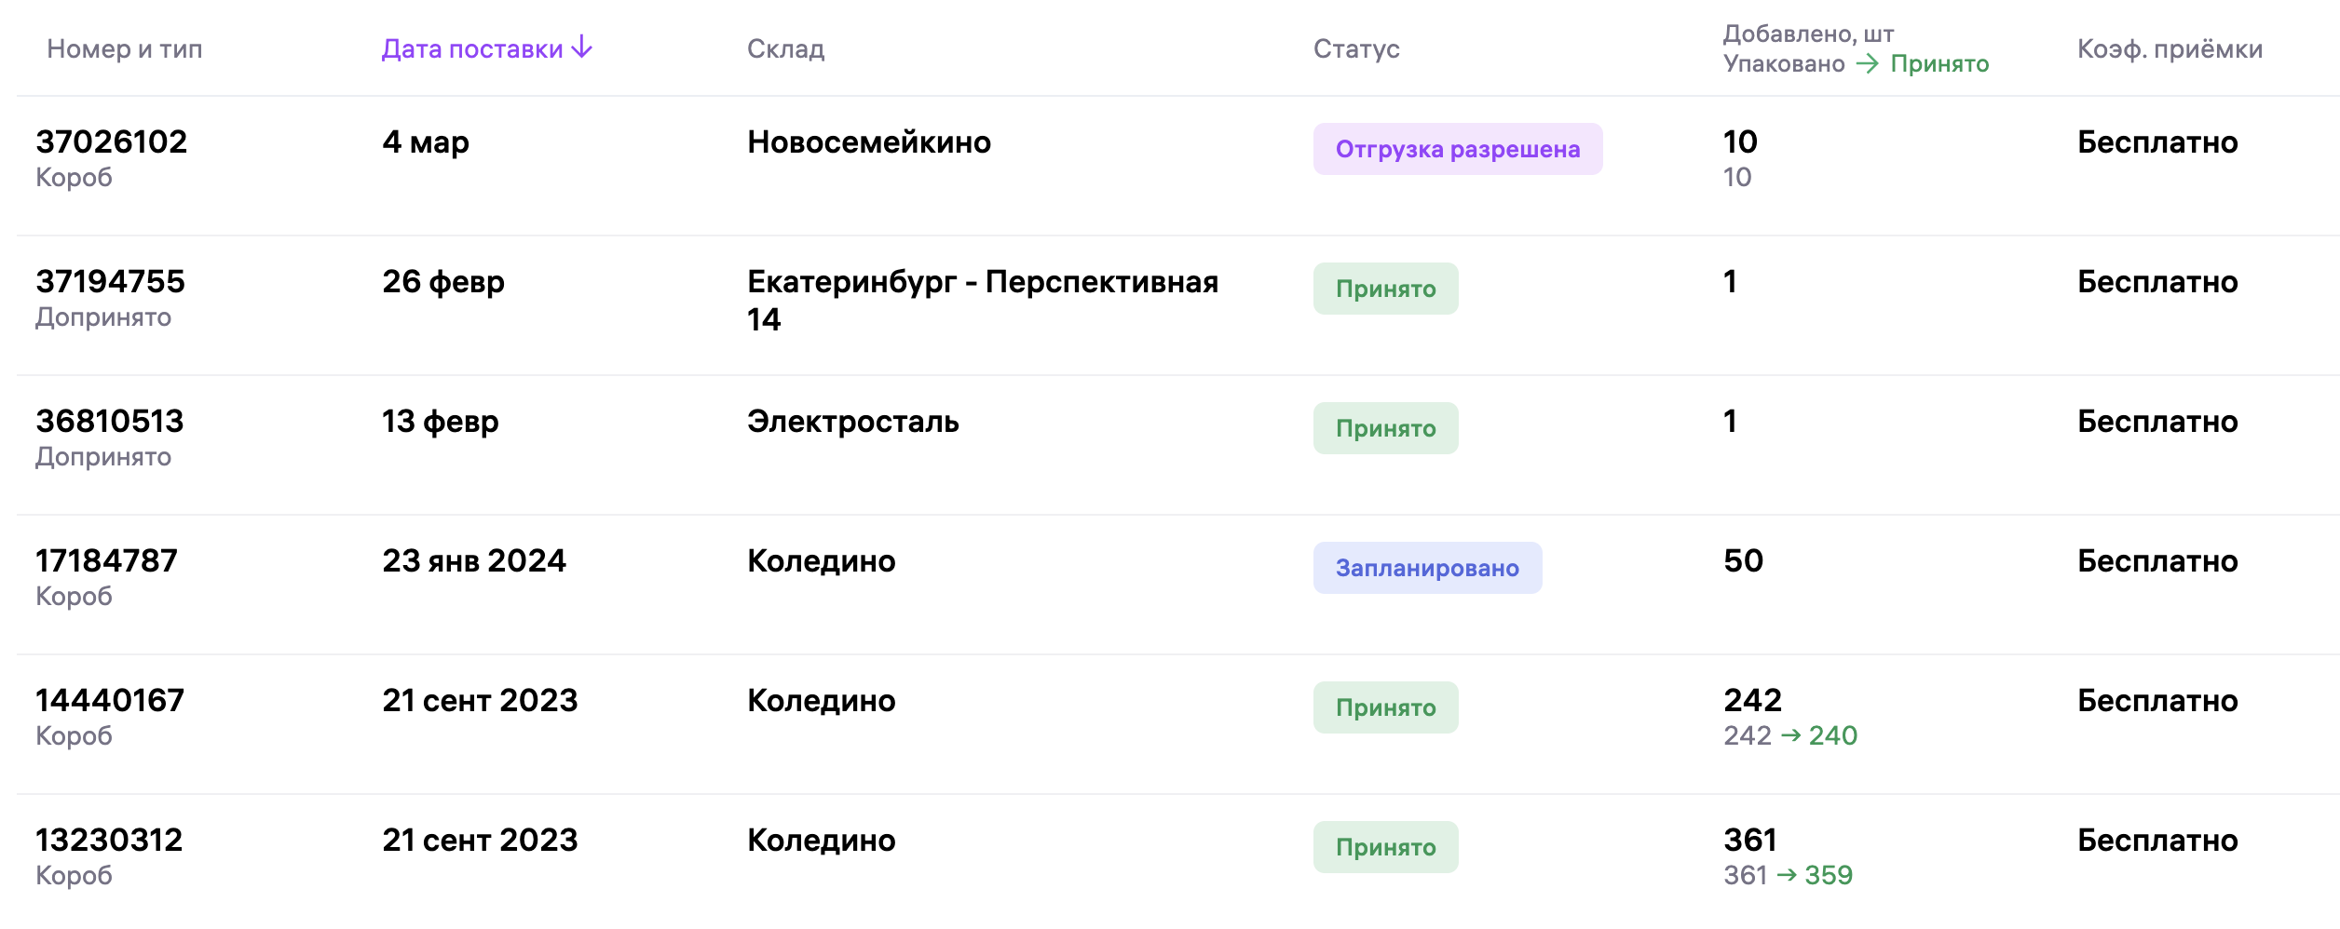Screen dimensions: 2340x929
Task: Open supply number 17184787
Action: tap(106, 561)
